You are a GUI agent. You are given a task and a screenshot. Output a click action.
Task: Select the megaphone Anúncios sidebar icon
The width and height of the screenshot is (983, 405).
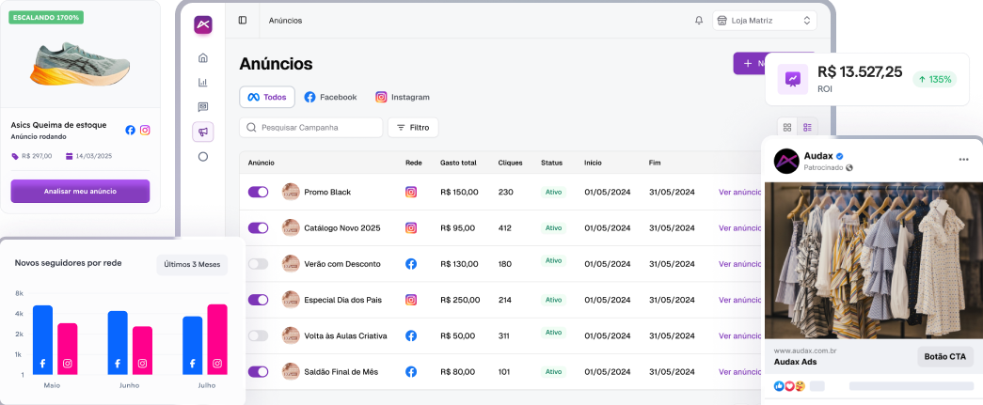tap(202, 132)
